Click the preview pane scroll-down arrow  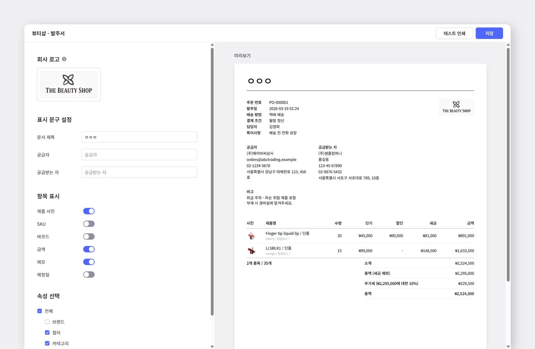(508, 346)
